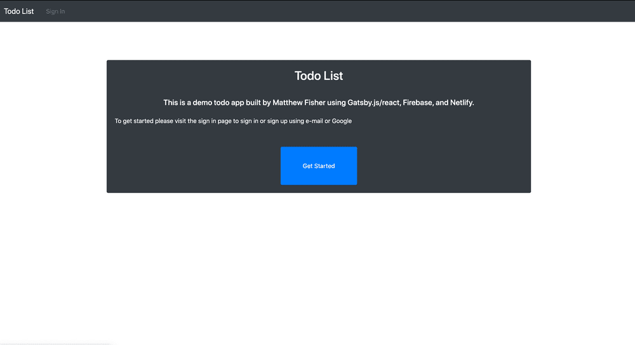
Task: Click the word Firebase in the description
Action: coord(418,103)
